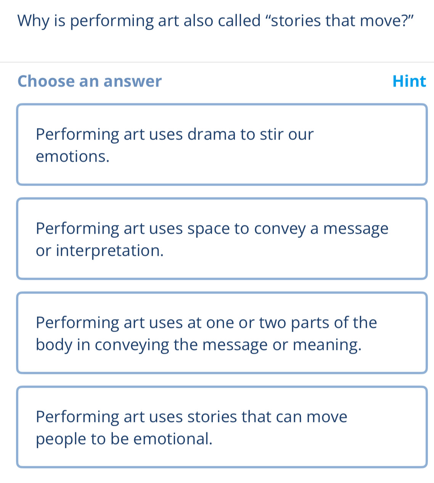
Task: Click 'people to be emotional.' line
Action: tap(124, 439)
